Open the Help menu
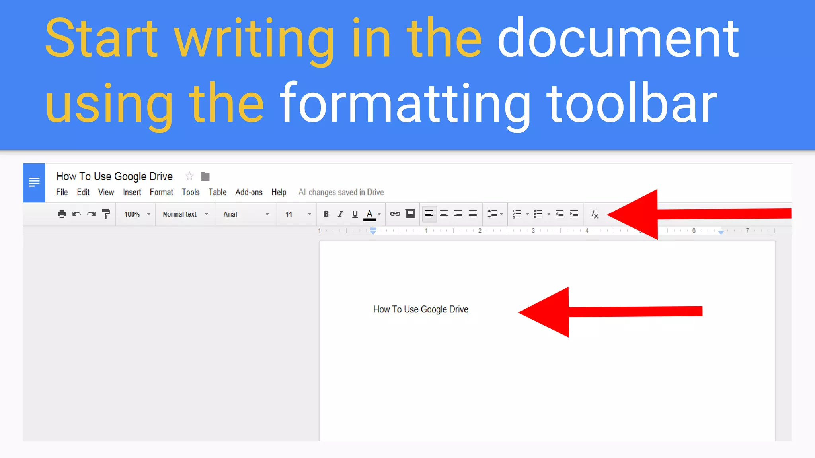 tap(279, 192)
